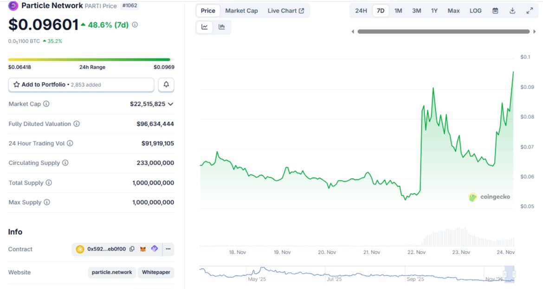Screen dimensions: 543x289
Task: Open the custom date range calendar icon
Action: click(x=495, y=10)
